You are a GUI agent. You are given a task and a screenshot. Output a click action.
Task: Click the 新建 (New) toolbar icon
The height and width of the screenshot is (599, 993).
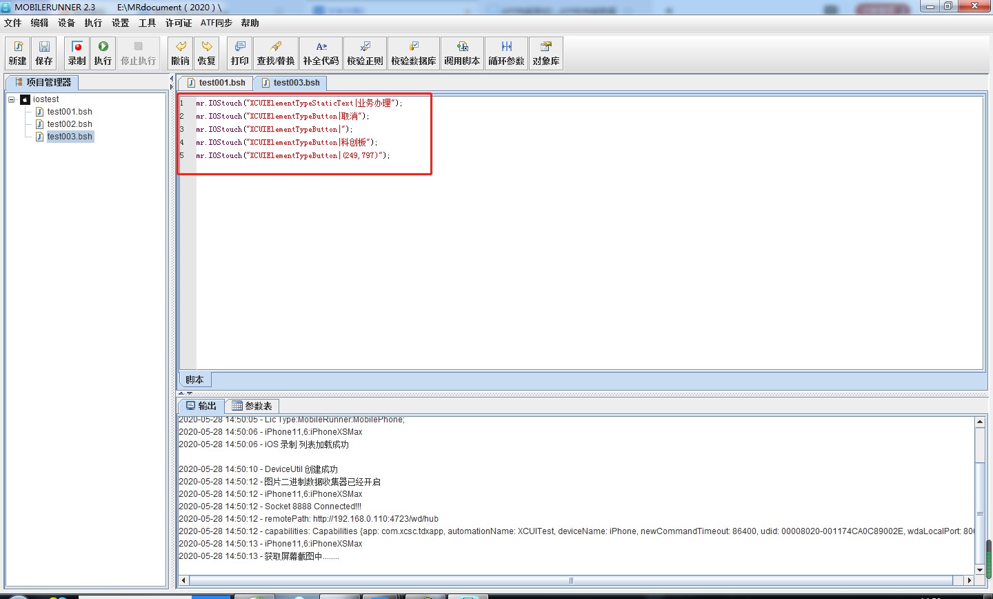[x=18, y=53]
